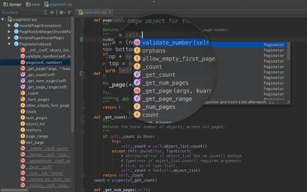Click the Expand All icon in Structure toolbar
The width and height of the screenshot is (307, 192).
click(45, 12)
